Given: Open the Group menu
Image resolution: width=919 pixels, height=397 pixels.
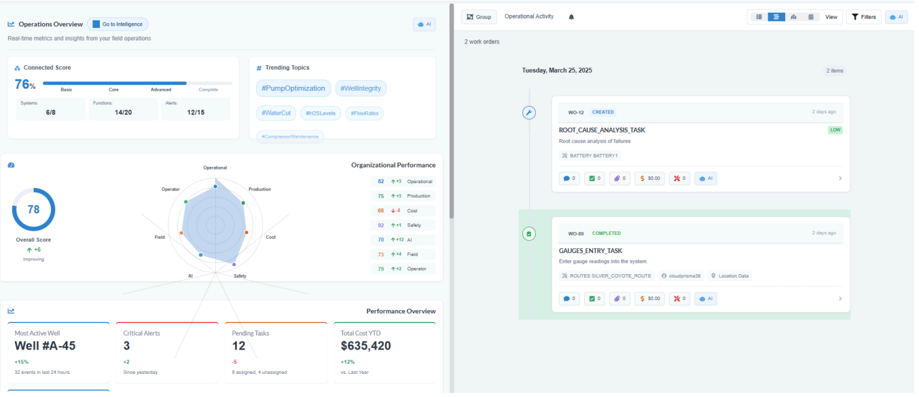Looking at the screenshot, I should point(479,16).
